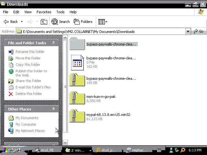Click the address bar path field
The image size is (207, 155).
(x=101, y=32)
